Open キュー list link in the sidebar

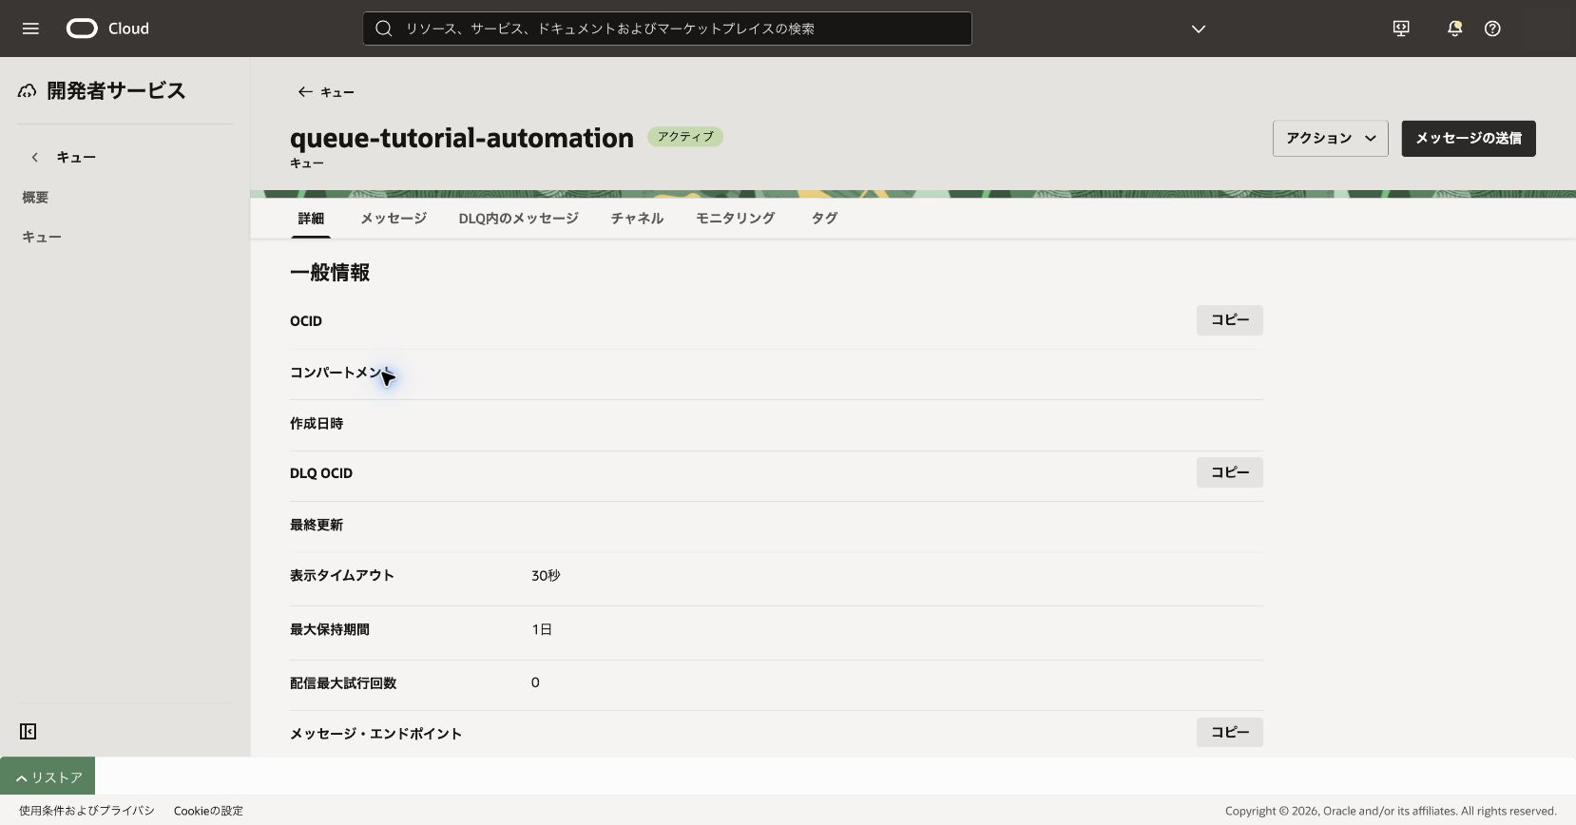tap(42, 238)
